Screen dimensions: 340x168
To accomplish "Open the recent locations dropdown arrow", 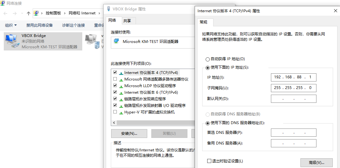I will click(x=22, y=13).
